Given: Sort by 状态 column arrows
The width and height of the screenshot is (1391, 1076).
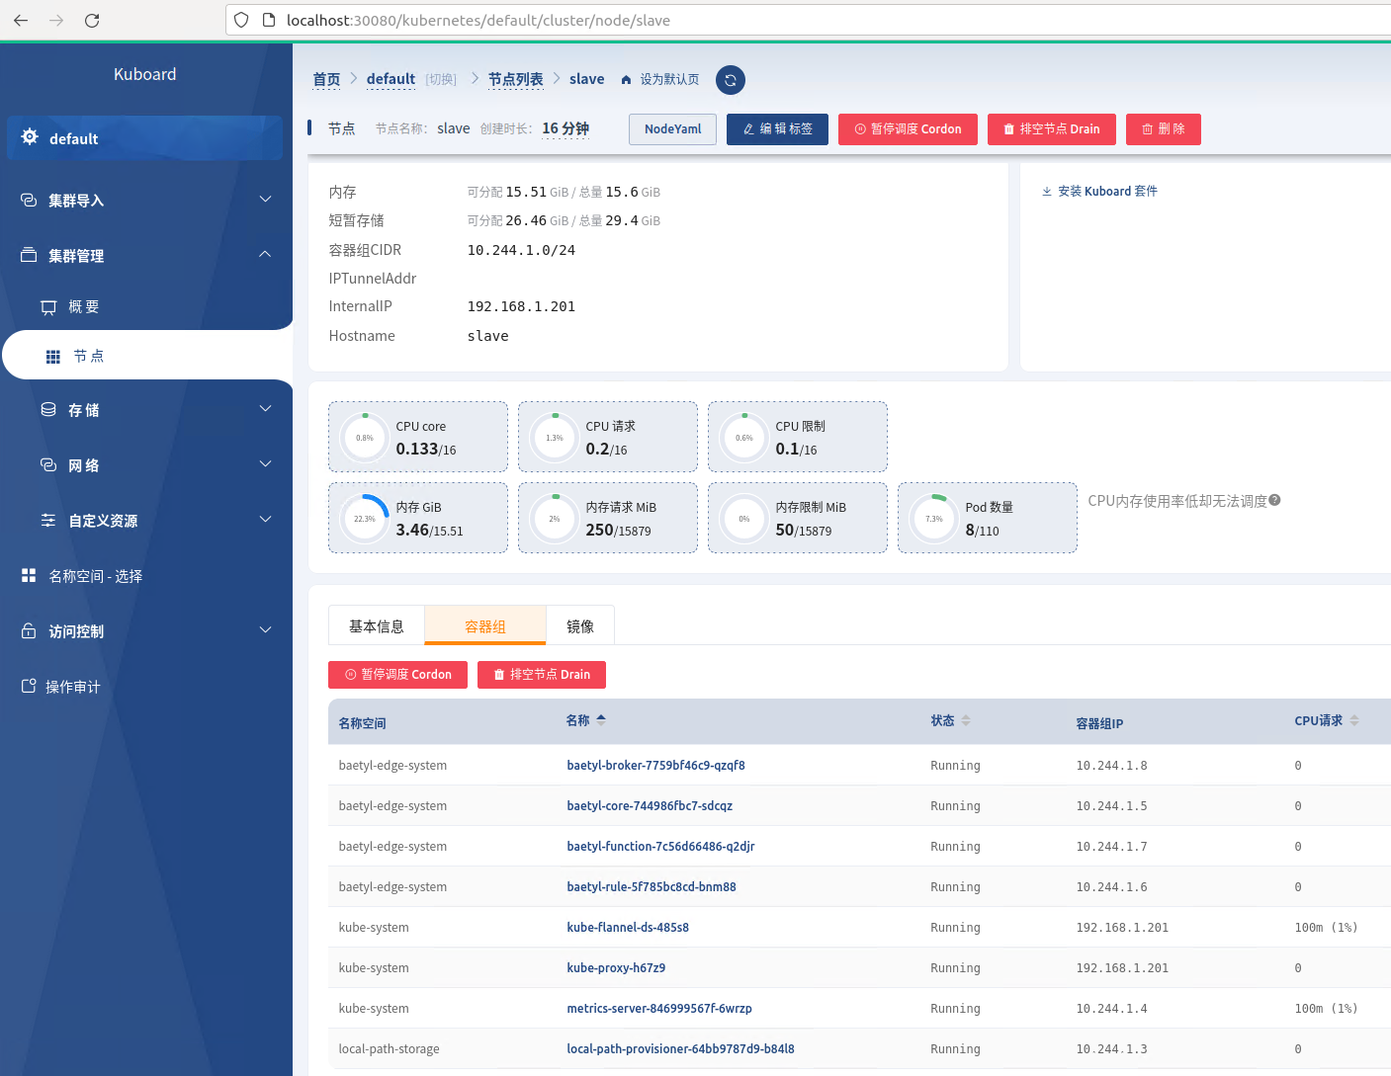Looking at the screenshot, I should 966,720.
